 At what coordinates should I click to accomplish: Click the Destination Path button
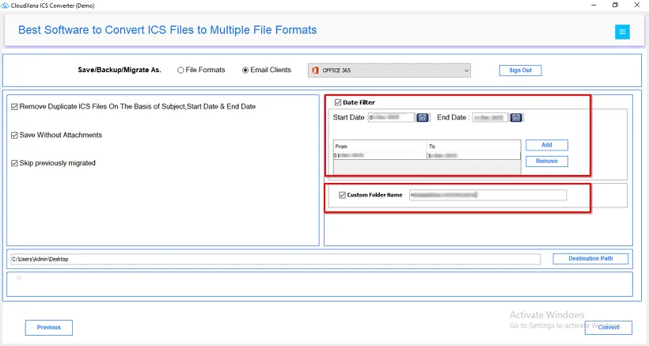pos(590,259)
